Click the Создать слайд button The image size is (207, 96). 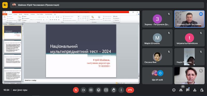click(x=19, y=18)
